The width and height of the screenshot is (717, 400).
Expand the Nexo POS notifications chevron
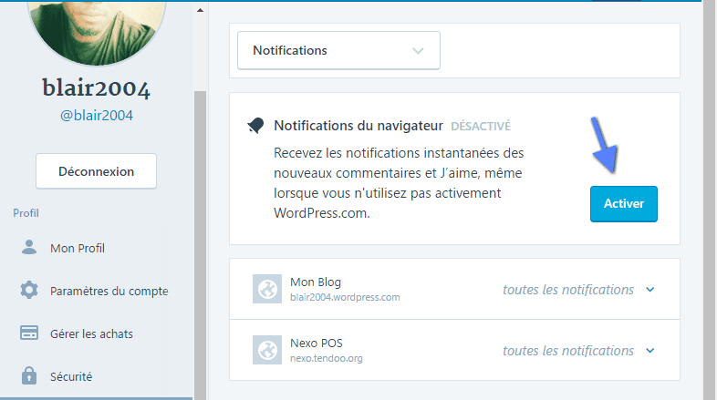pos(650,351)
